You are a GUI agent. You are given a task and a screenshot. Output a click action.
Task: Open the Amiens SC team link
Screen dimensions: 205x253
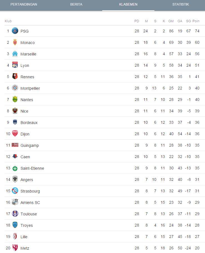point(30,203)
